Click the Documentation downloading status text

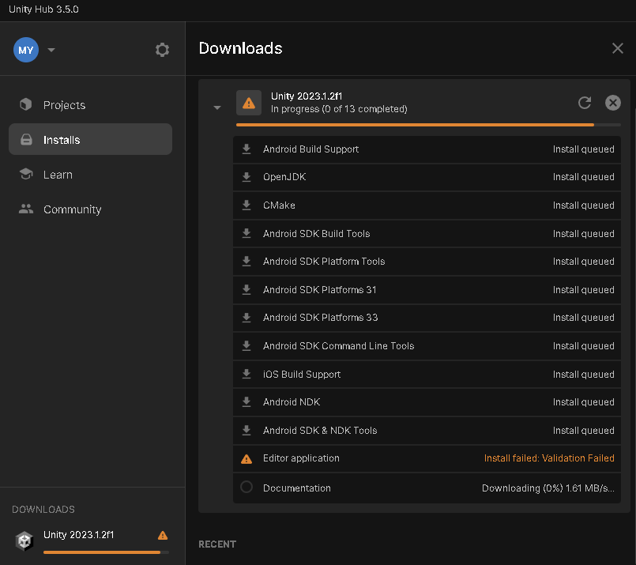pos(548,488)
